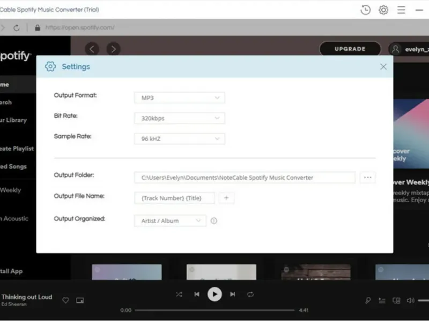This screenshot has width=429, height=321.
Task: Add a file name tag with plus button
Action: [226, 198]
